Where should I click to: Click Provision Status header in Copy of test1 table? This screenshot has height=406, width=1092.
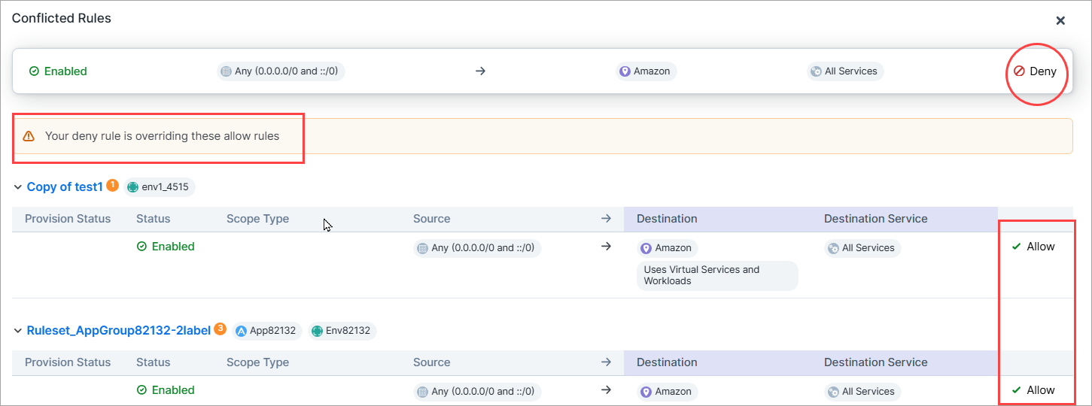click(68, 219)
